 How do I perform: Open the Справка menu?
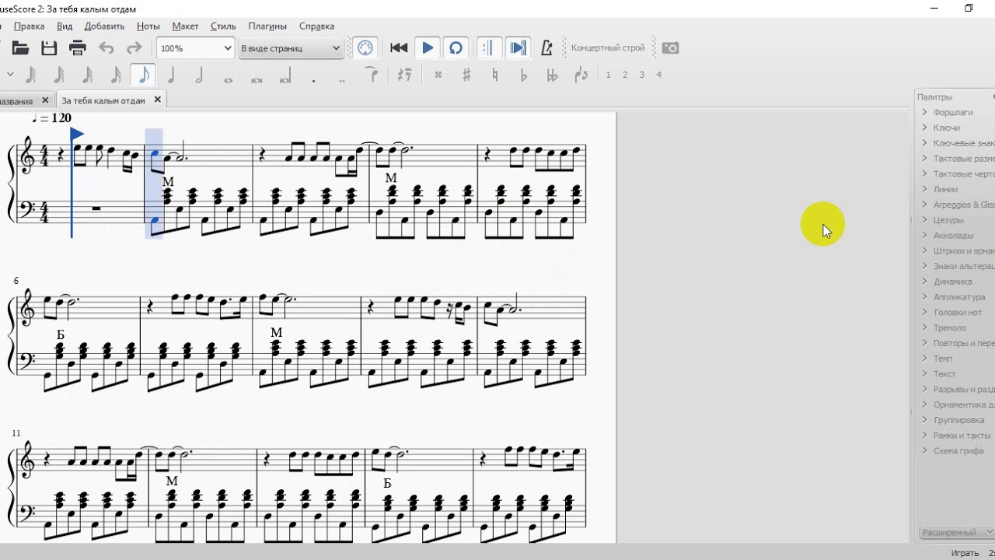coord(316,26)
